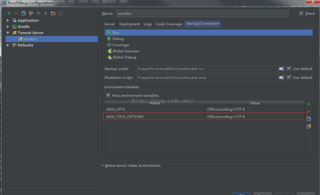
Task: Go to the Logs tab
Action: 148,24
